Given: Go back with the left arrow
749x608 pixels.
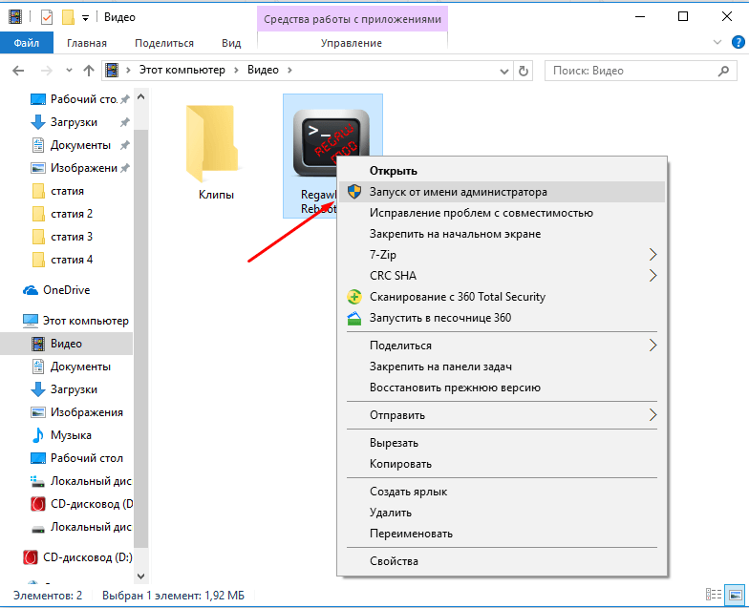Looking at the screenshot, I should click(18, 71).
